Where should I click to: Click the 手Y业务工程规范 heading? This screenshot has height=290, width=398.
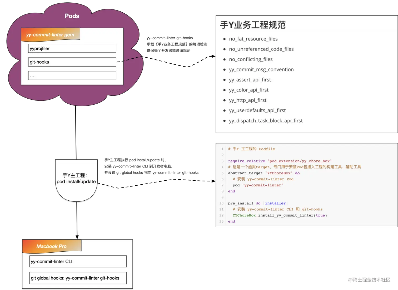(253, 25)
